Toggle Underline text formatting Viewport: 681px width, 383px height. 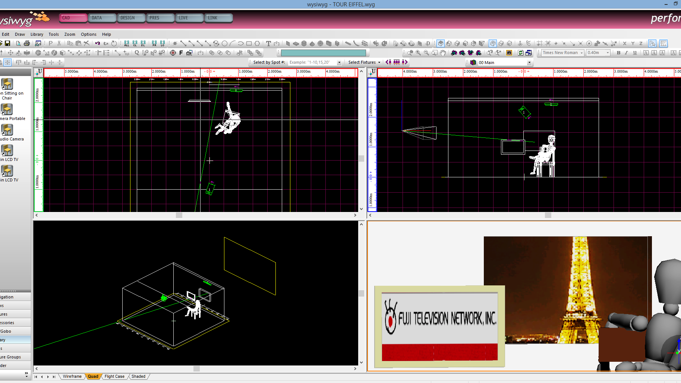click(x=635, y=53)
